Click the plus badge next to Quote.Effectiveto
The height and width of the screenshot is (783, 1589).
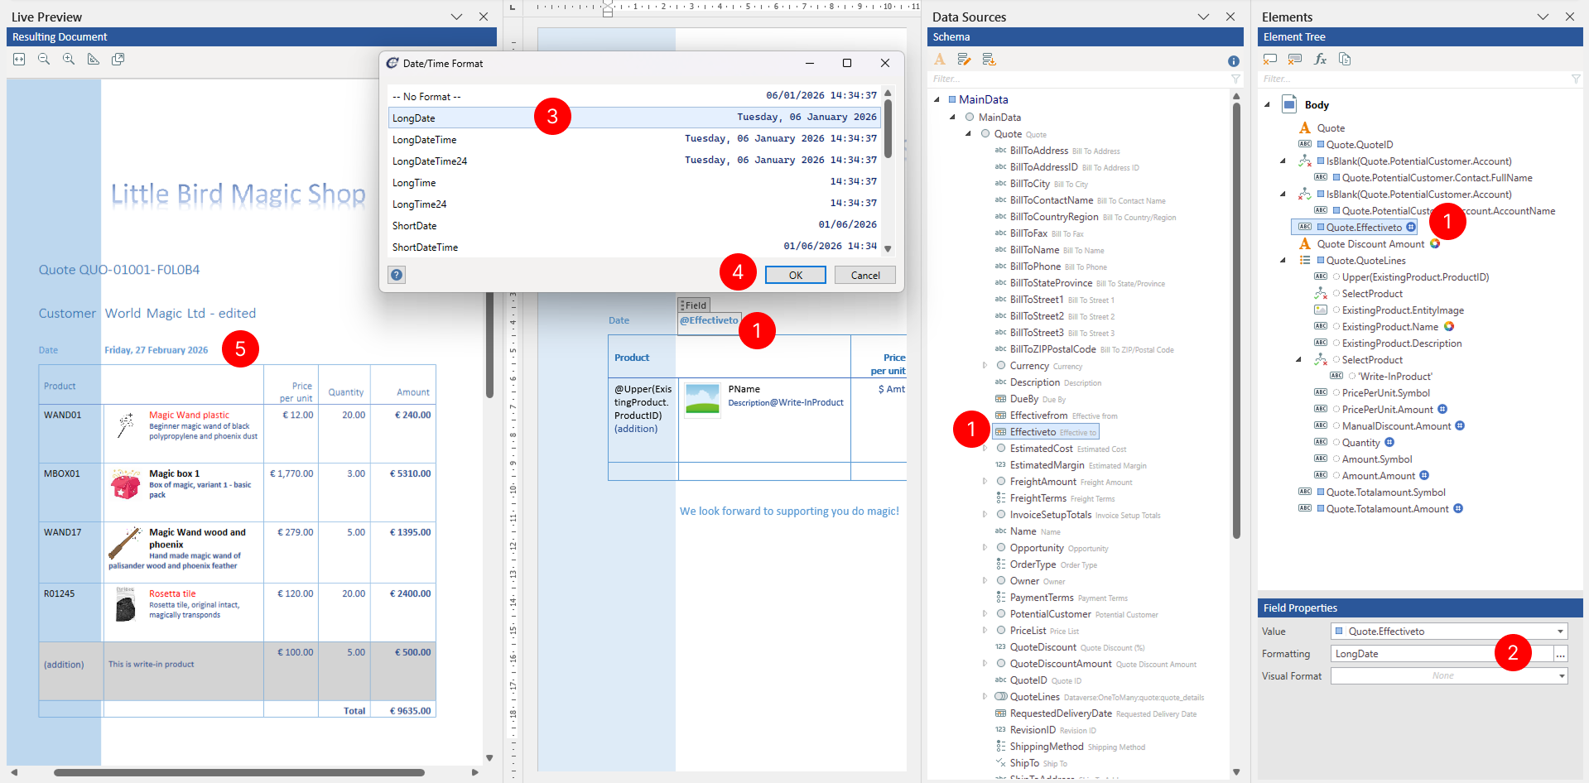(1411, 227)
